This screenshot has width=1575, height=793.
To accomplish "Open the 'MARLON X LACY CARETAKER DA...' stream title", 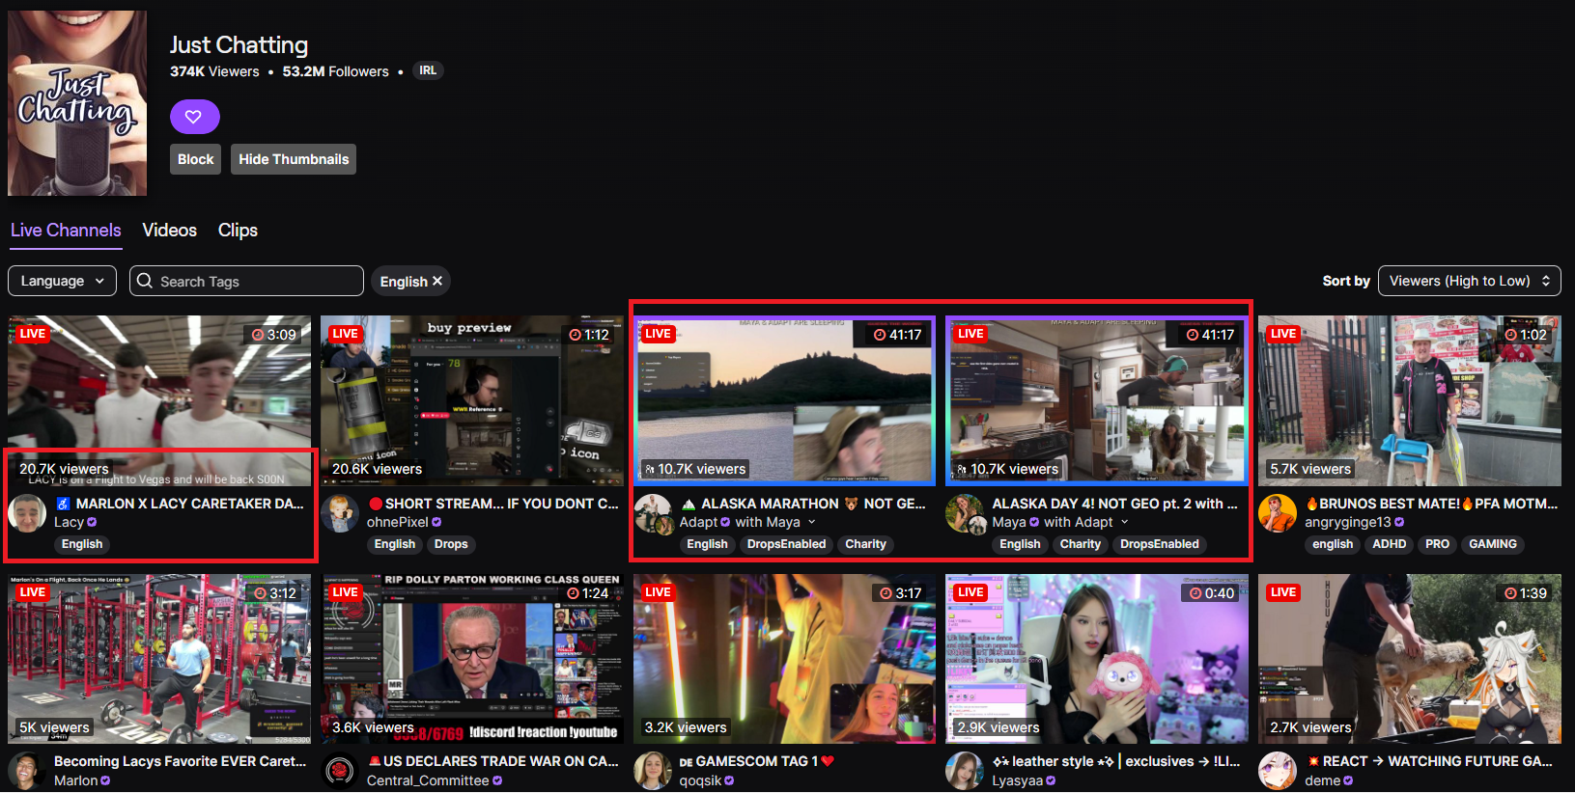I will point(180,504).
